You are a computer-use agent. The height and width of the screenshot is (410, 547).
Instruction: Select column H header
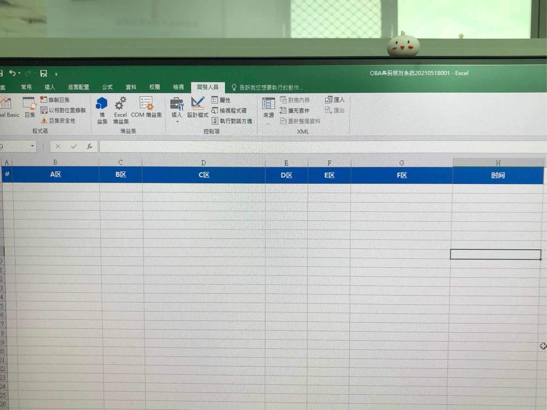click(498, 163)
